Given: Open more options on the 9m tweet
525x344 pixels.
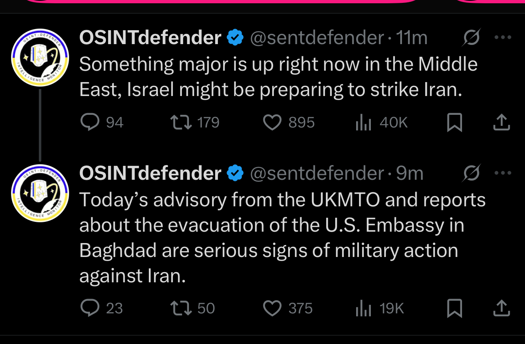Looking at the screenshot, I should [x=503, y=173].
